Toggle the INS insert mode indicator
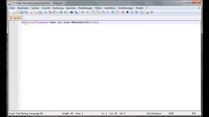The height and width of the screenshot is (117, 209). click(194, 113)
